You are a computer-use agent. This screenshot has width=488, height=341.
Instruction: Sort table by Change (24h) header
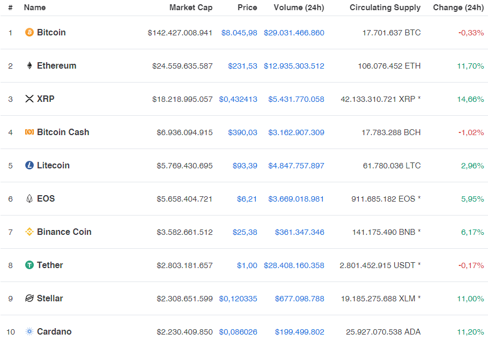click(x=459, y=8)
